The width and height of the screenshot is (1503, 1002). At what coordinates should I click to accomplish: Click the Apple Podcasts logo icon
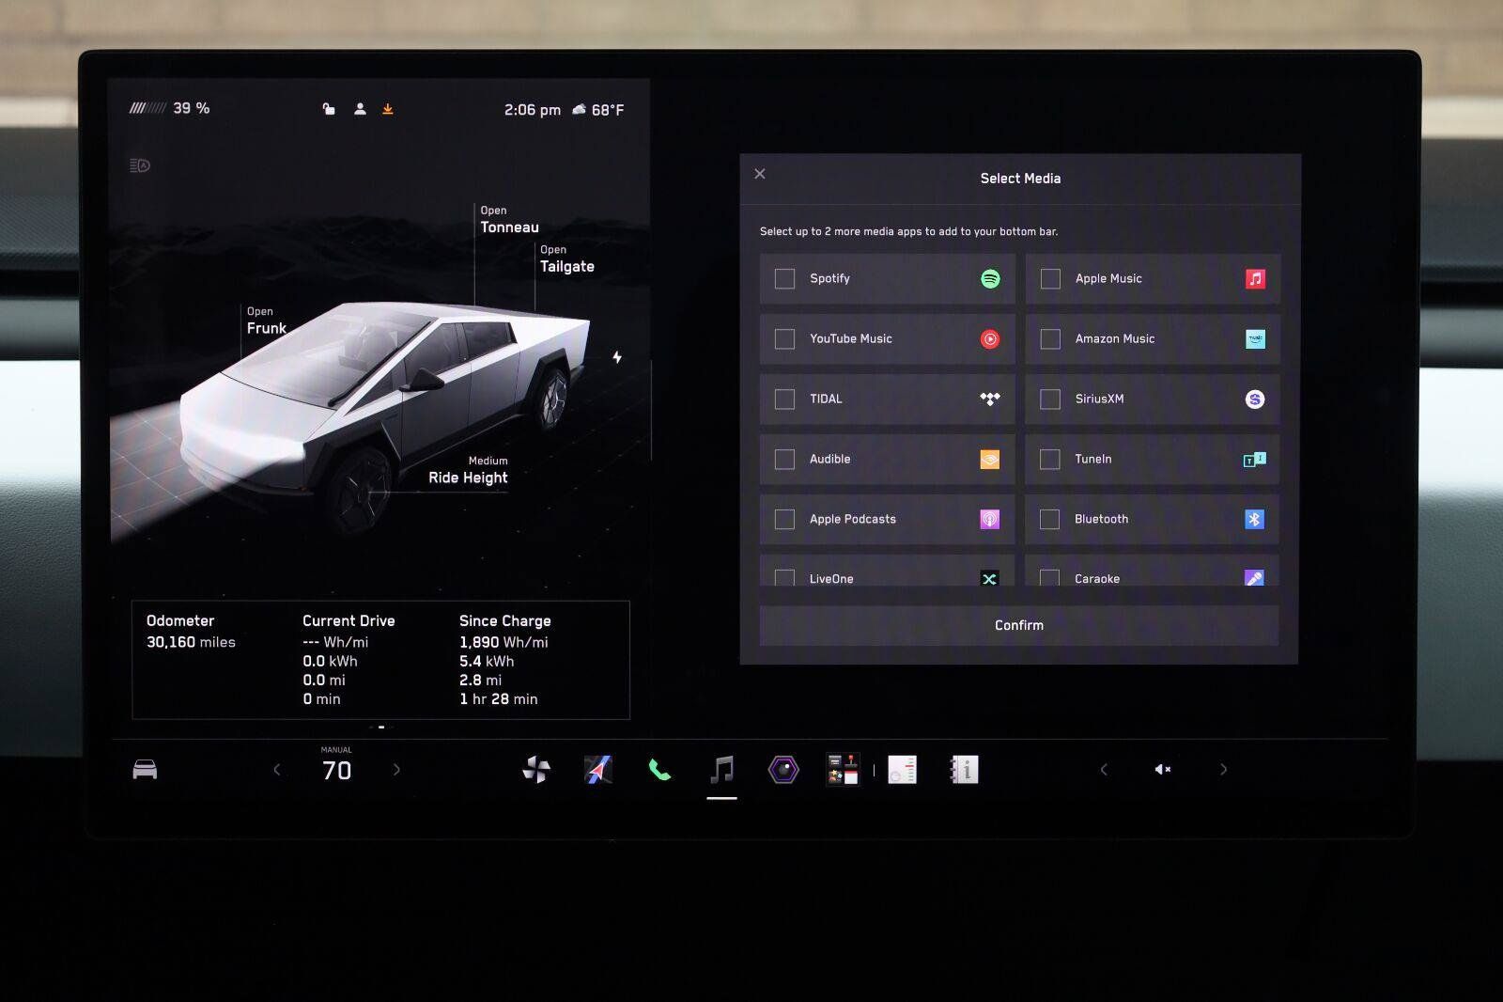click(990, 520)
